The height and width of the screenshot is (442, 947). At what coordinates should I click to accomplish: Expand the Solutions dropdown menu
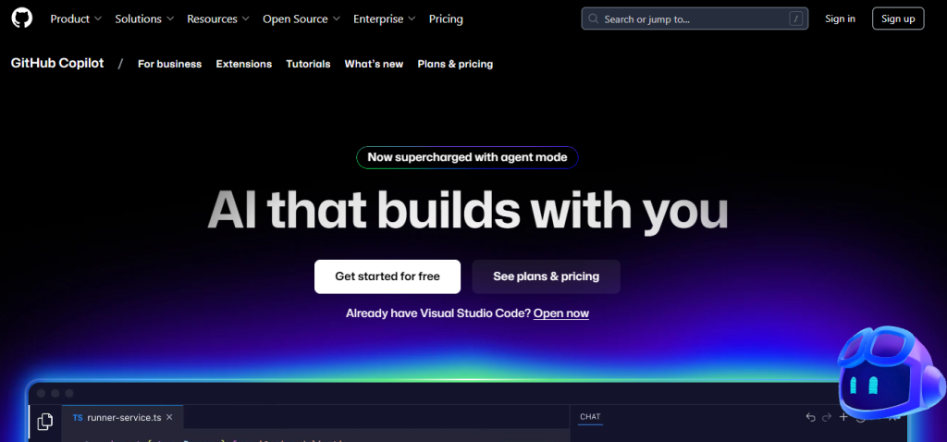pyautogui.click(x=144, y=18)
